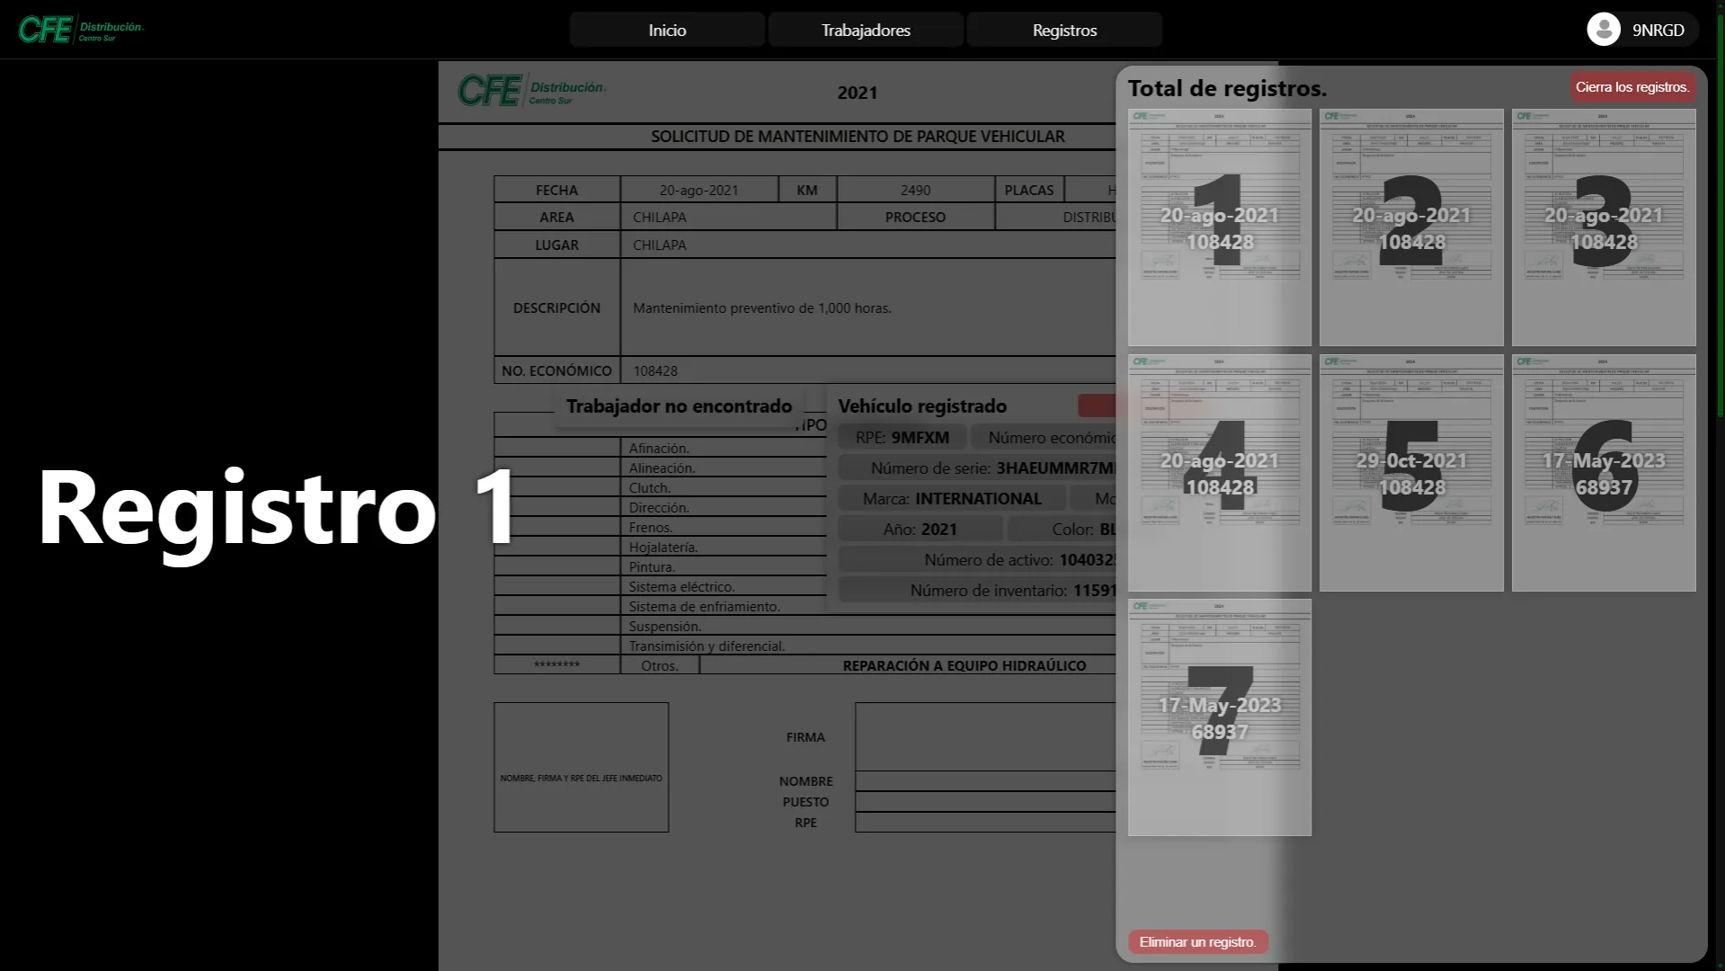
Task: Click the Número de inventario field
Action: (x=977, y=591)
